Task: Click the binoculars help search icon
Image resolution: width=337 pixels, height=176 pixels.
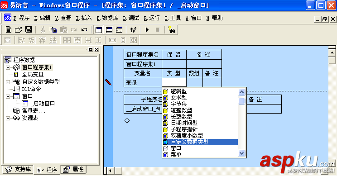Action: coord(172,30)
